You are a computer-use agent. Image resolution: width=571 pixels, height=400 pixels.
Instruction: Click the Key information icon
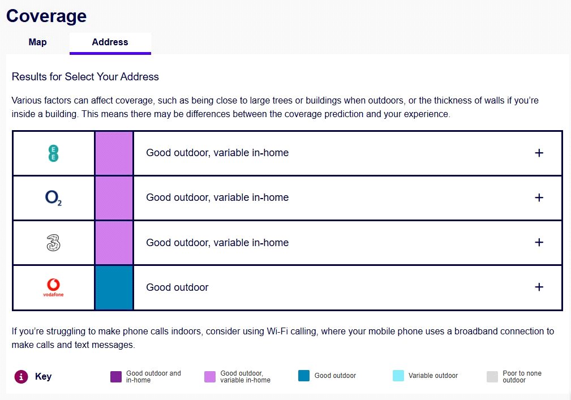21,376
